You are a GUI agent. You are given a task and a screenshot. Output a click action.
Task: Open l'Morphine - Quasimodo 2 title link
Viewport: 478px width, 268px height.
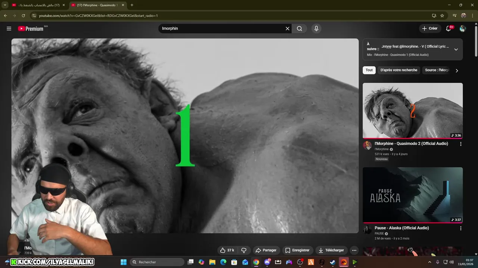(411, 144)
